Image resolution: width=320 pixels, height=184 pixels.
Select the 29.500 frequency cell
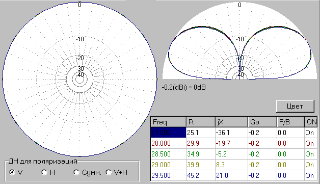tap(168, 175)
